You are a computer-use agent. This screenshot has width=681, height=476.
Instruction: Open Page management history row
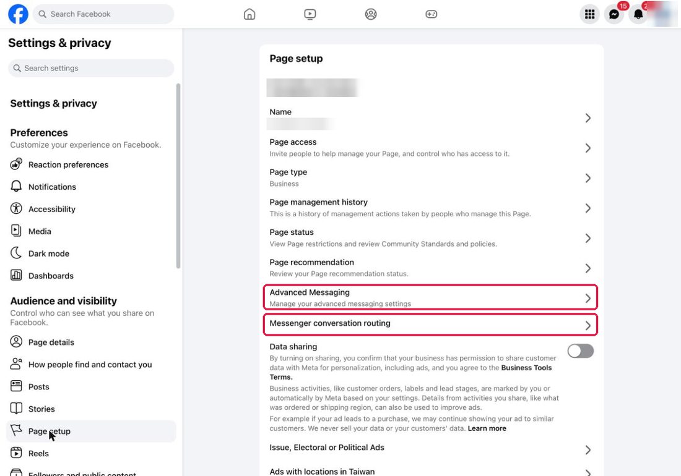[x=431, y=208]
